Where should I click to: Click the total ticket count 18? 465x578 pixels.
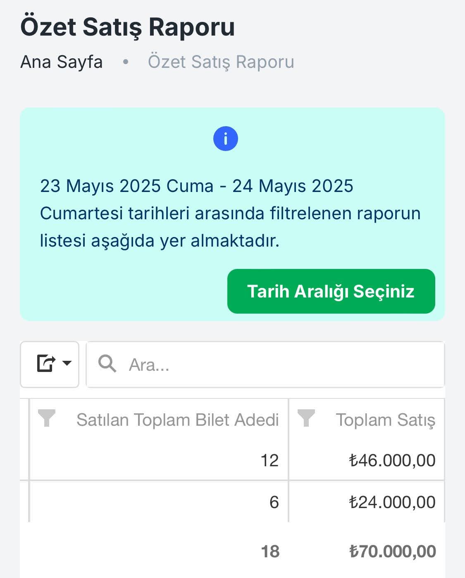coord(270,552)
